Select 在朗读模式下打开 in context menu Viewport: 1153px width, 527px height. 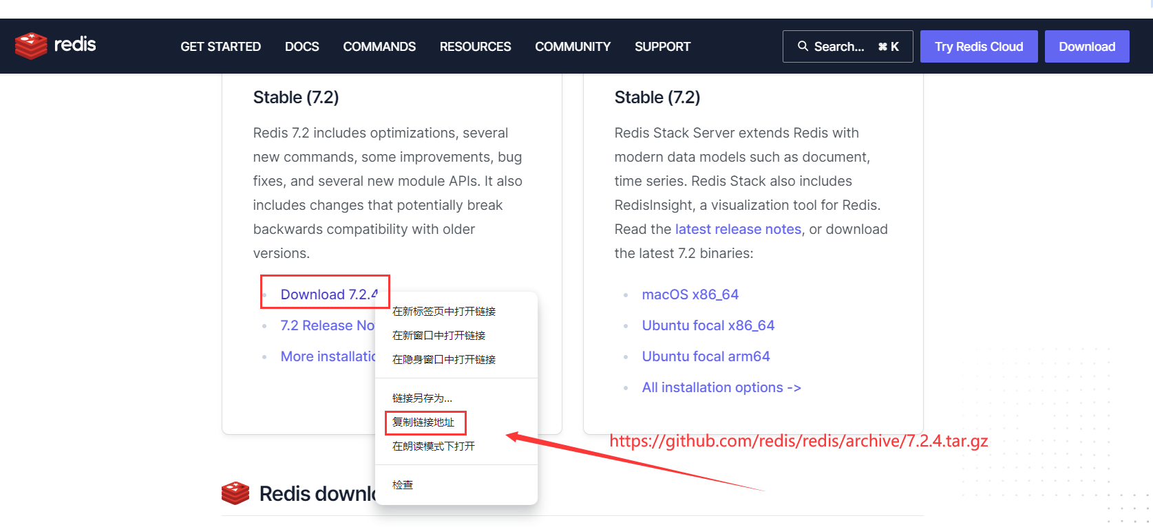(456, 447)
